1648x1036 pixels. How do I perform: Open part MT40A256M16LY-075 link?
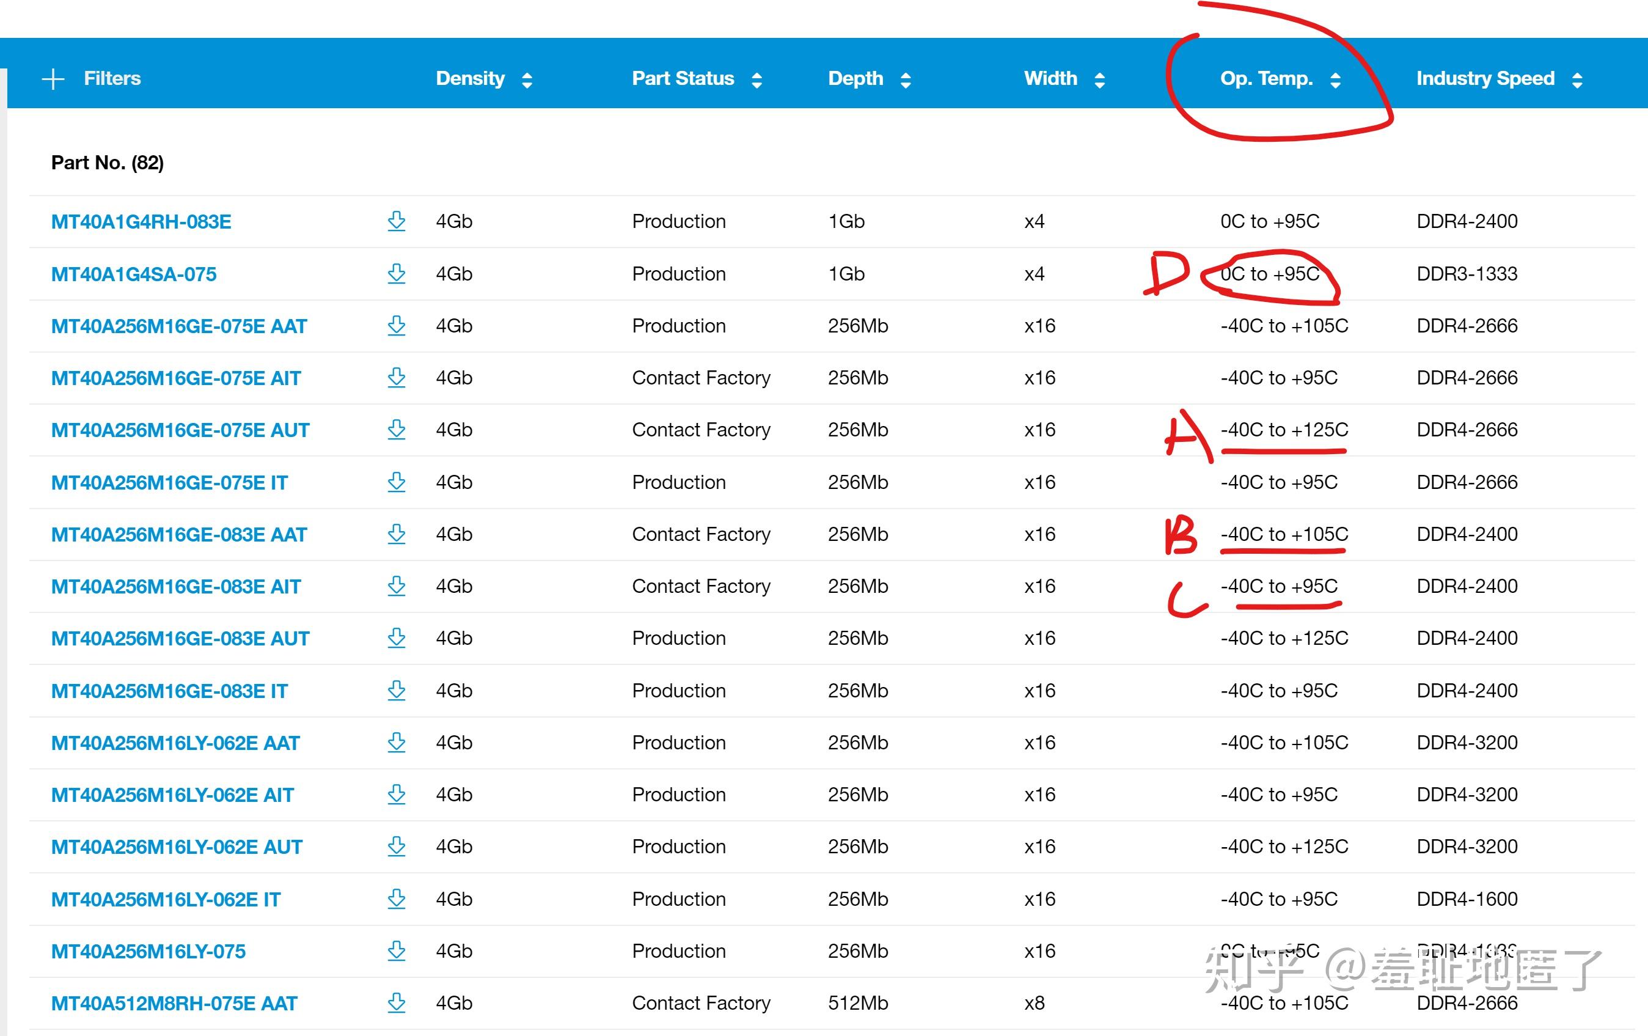pyautogui.click(x=148, y=952)
